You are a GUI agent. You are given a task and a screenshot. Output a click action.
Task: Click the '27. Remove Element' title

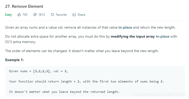click(x=24, y=6)
